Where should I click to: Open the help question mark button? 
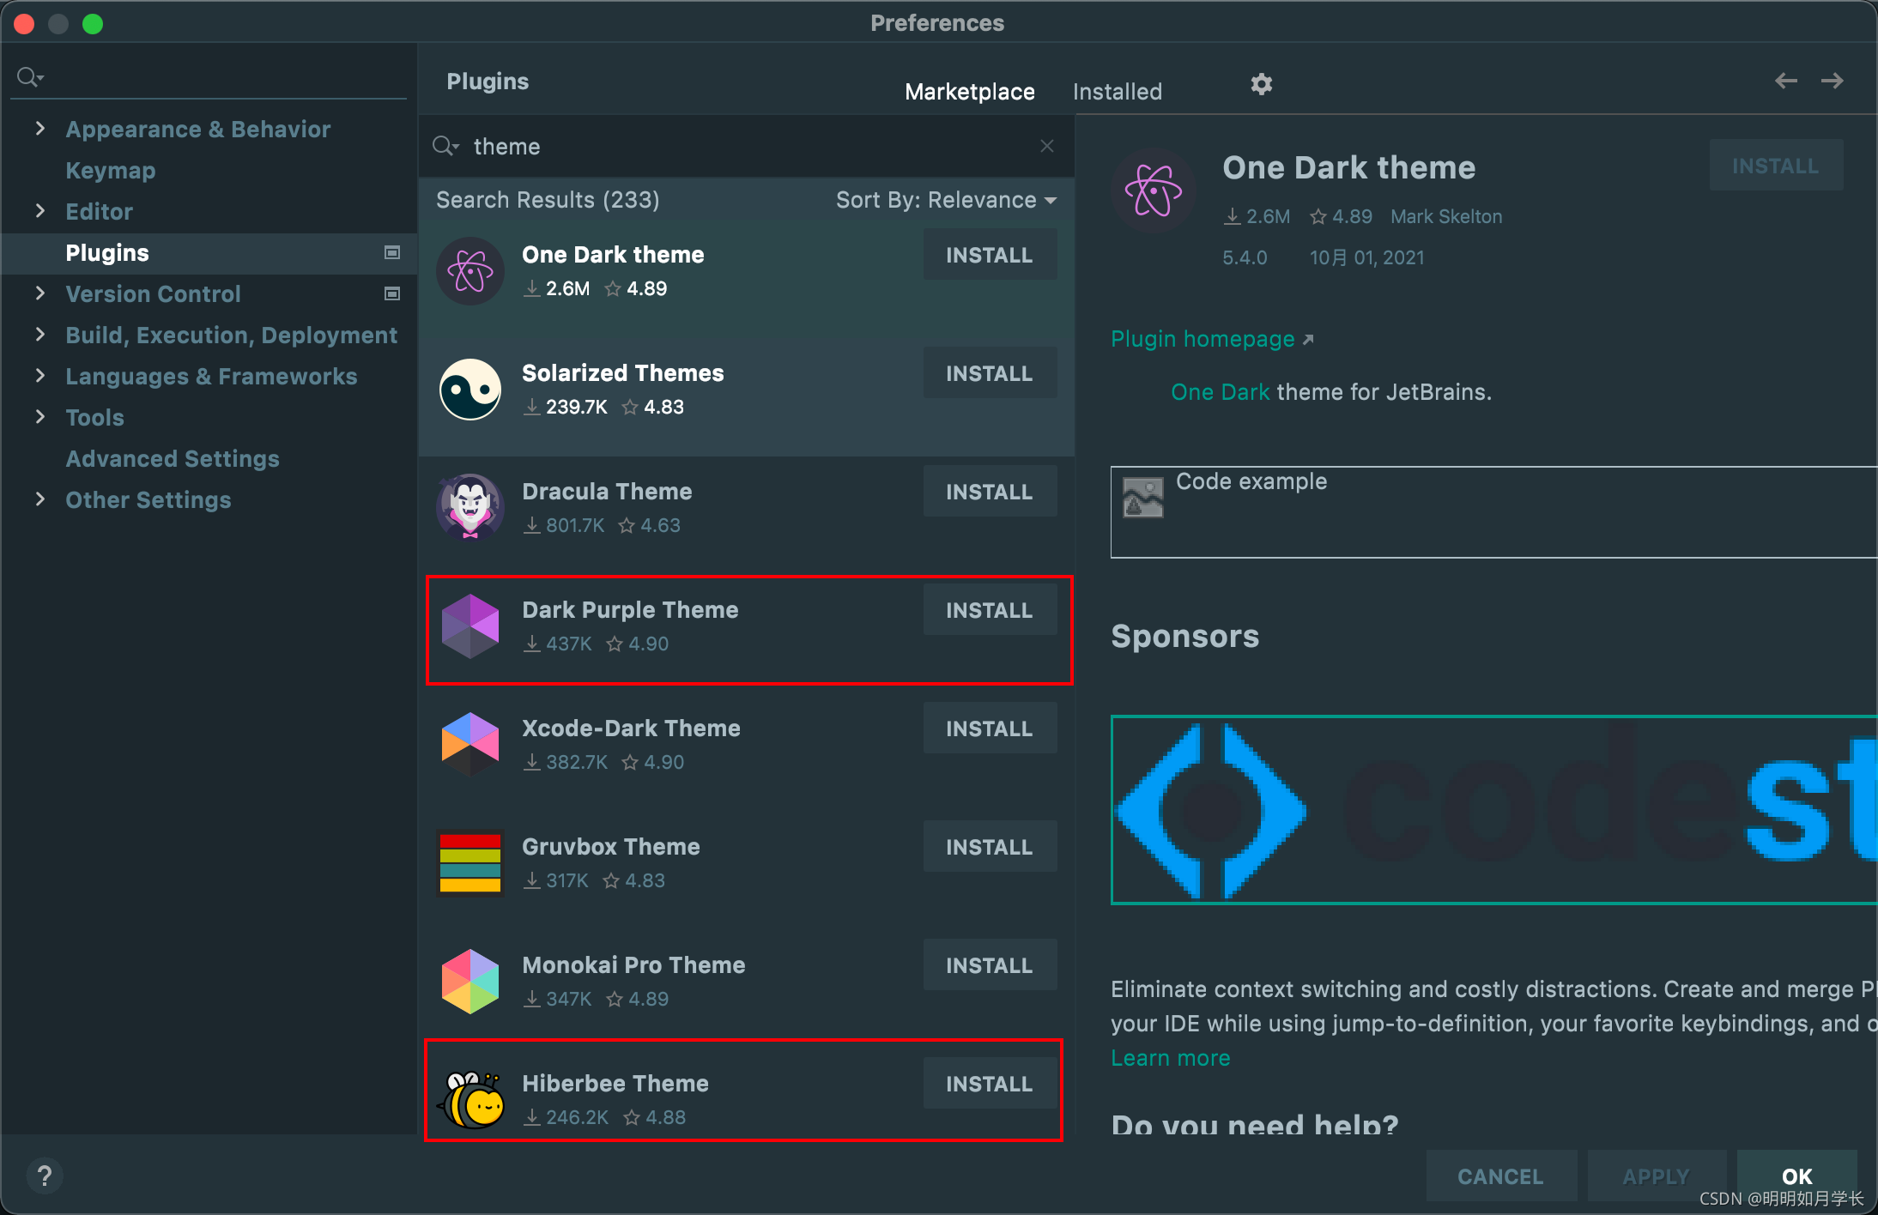point(45,1176)
